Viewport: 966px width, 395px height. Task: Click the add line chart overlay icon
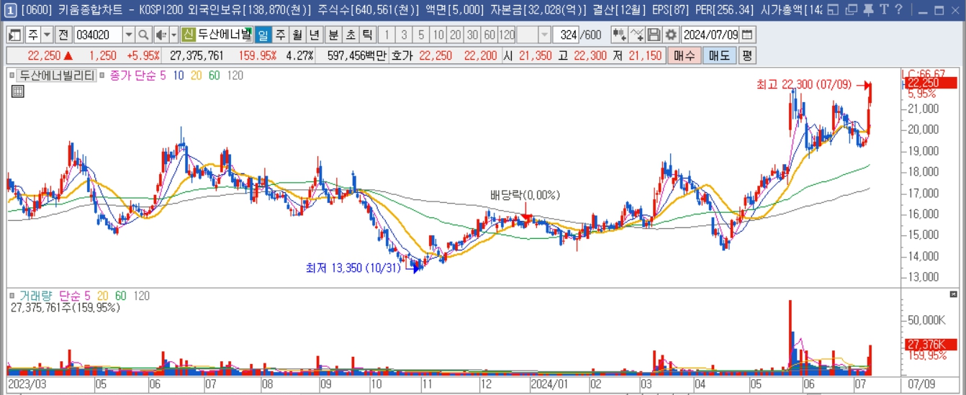pos(636,35)
